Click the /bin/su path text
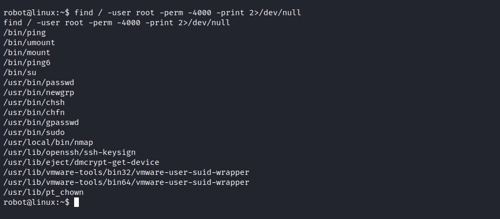 pyautogui.click(x=20, y=72)
